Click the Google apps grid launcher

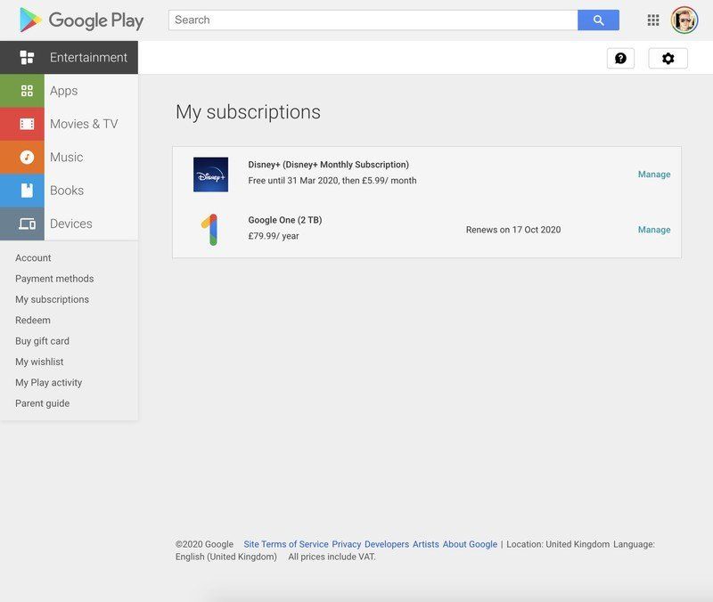tap(652, 19)
